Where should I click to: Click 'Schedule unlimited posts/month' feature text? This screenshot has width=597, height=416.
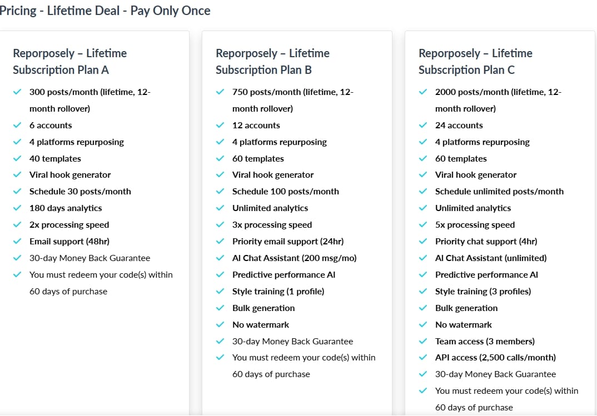click(499, 192)
